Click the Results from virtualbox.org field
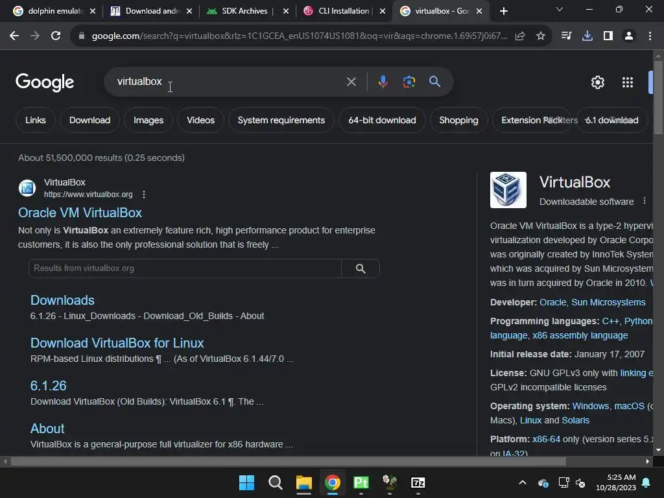The width and height of the screenshot is (664, 498). click(x=185, y=268)
